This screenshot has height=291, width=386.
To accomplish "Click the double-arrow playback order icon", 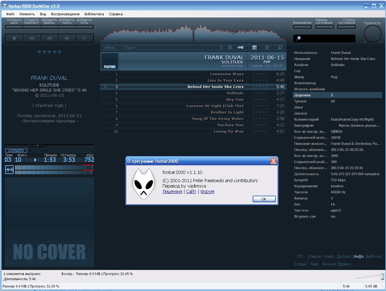I will click(x=240, y=48).
